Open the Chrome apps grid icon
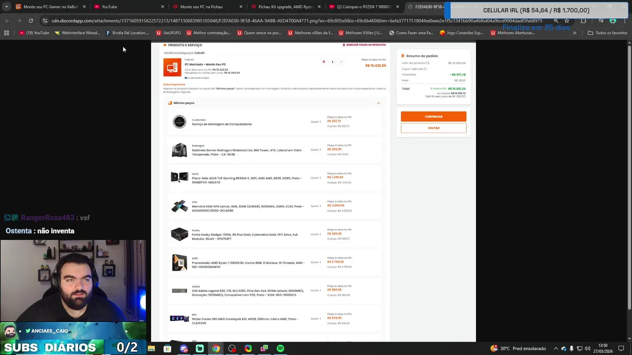 click(x=6, y=33)
